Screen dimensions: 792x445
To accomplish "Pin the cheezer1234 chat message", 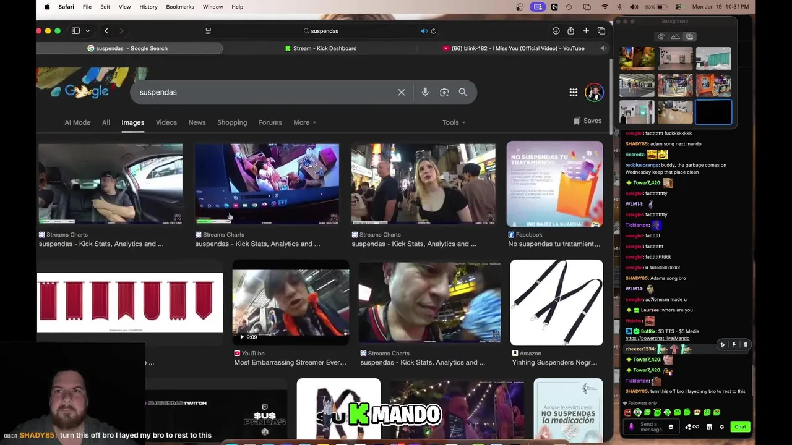I will 734,345.
